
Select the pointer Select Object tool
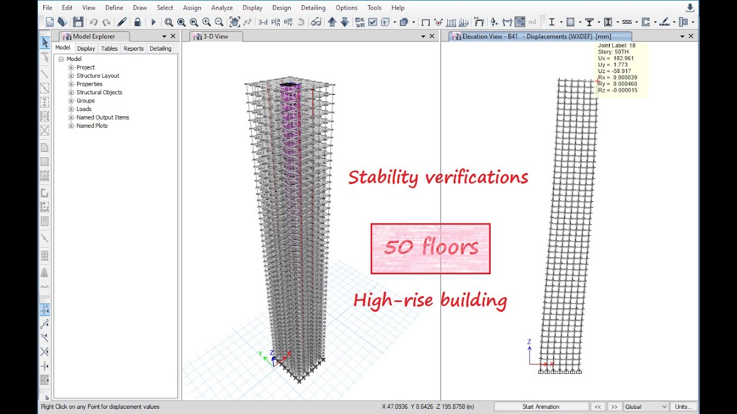(x=45, y=43)
